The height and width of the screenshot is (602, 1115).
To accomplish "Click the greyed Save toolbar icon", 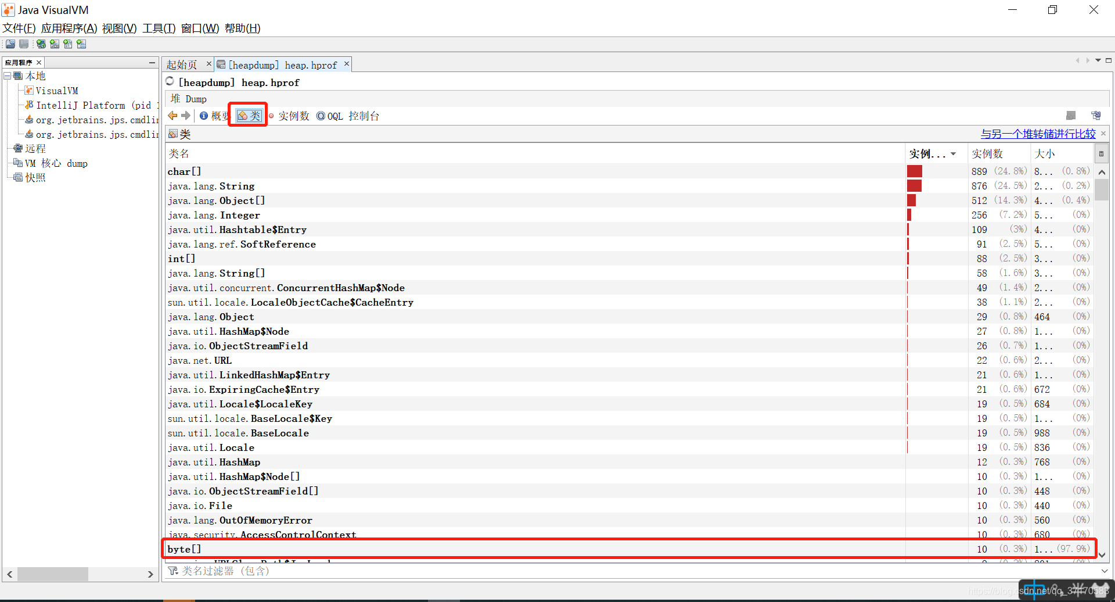I will [x=24, y=44].
